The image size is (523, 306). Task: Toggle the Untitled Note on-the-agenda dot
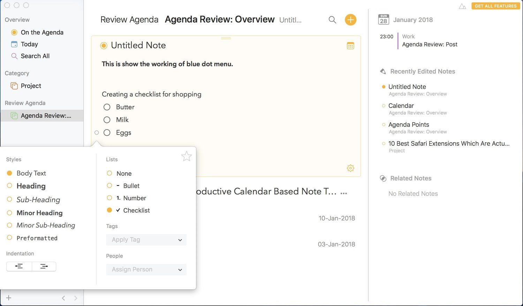click(104, 46)
